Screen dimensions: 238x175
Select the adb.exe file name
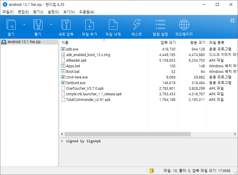point(72,49)
